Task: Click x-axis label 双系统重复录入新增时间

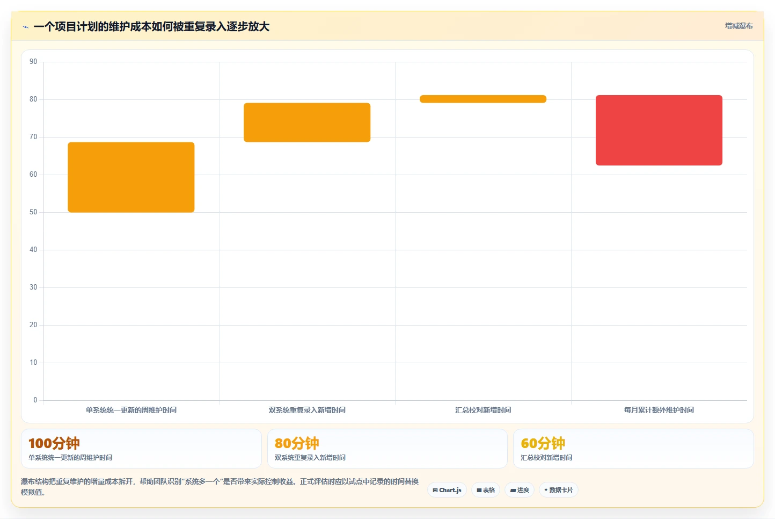Action: point(307,410)
